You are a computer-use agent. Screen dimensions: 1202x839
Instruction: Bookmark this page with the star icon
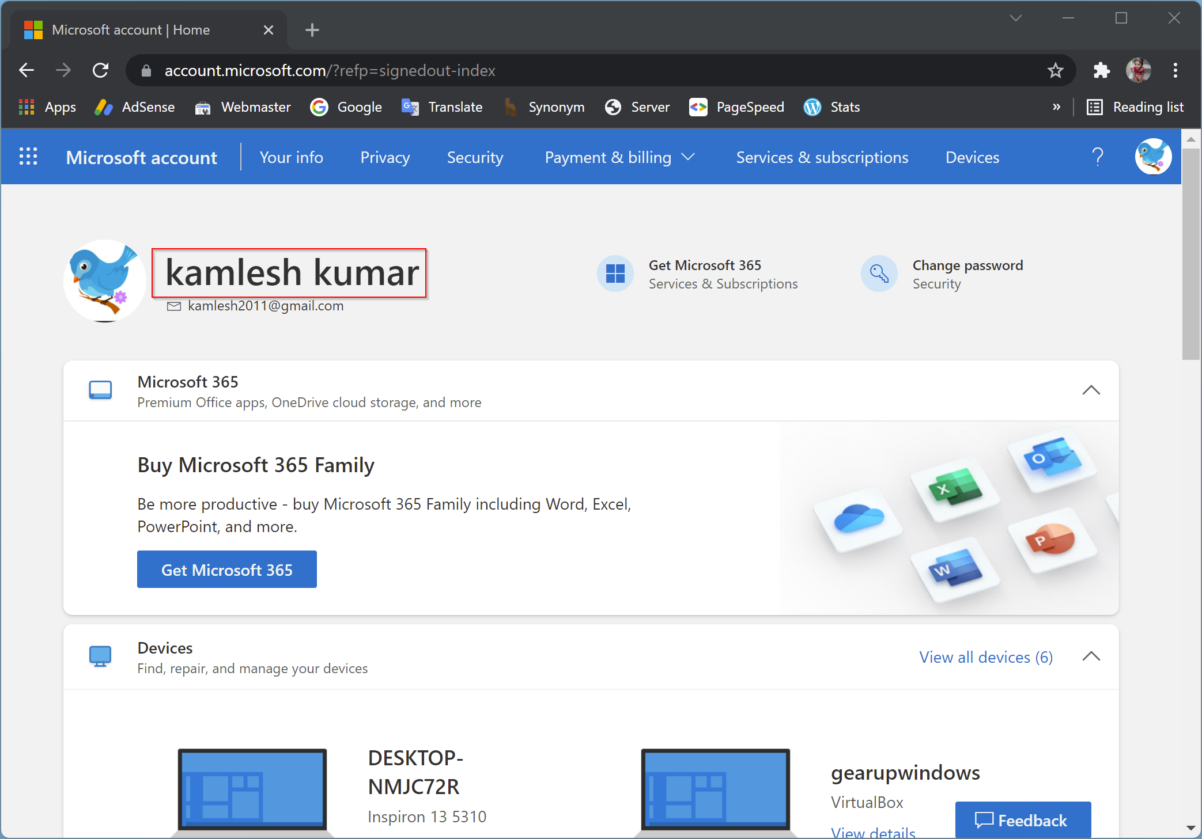point(1055,70)
